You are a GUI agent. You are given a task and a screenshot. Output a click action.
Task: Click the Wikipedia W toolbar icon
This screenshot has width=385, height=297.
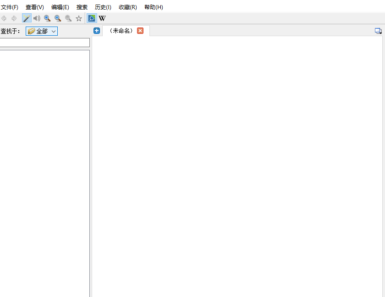click(x=102, y=18)
